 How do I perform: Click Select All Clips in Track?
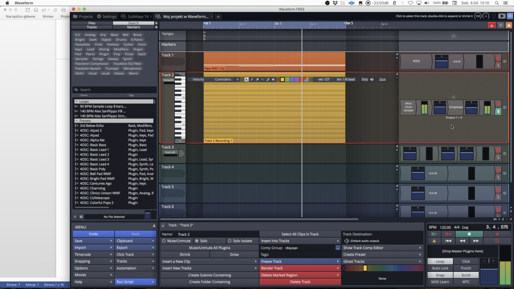pos(300,234)
